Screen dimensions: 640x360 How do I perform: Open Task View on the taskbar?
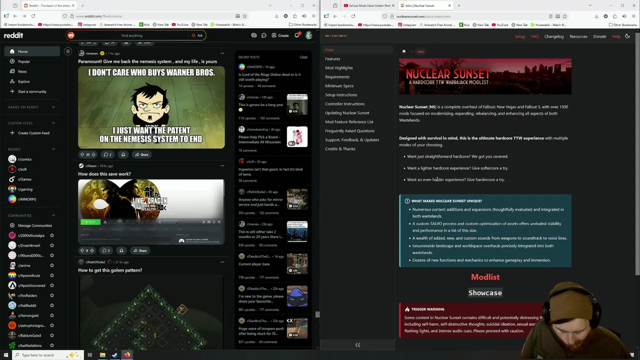point(90,355)
